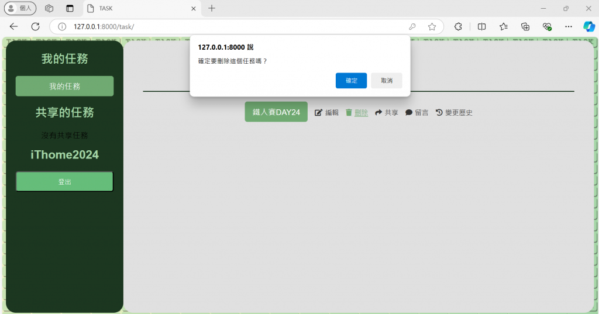Select the 鐵人賽DAY24 task button

click(276, 112)
